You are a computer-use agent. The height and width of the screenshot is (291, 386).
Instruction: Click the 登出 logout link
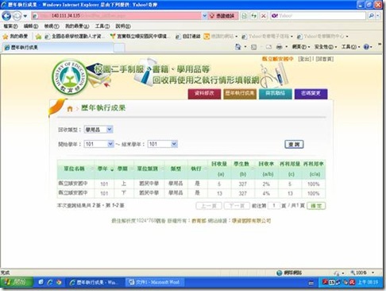(x=304, y=59)
